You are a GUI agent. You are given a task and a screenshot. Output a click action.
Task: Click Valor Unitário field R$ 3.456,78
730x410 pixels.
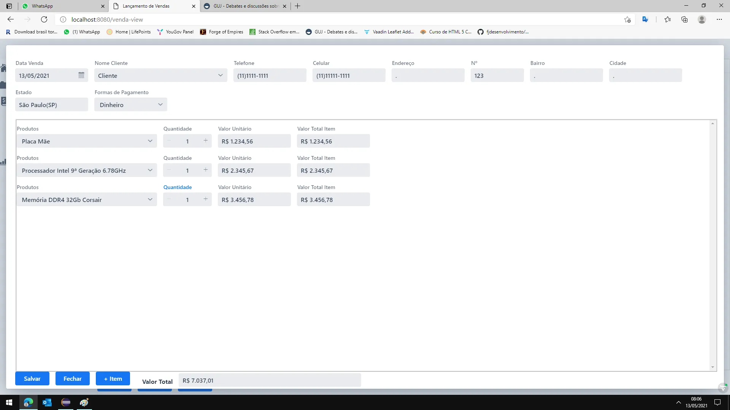tap(254, 199)
